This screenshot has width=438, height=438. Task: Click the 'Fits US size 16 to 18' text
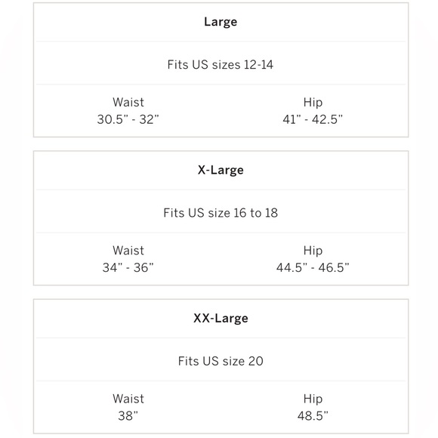point(221,213)
